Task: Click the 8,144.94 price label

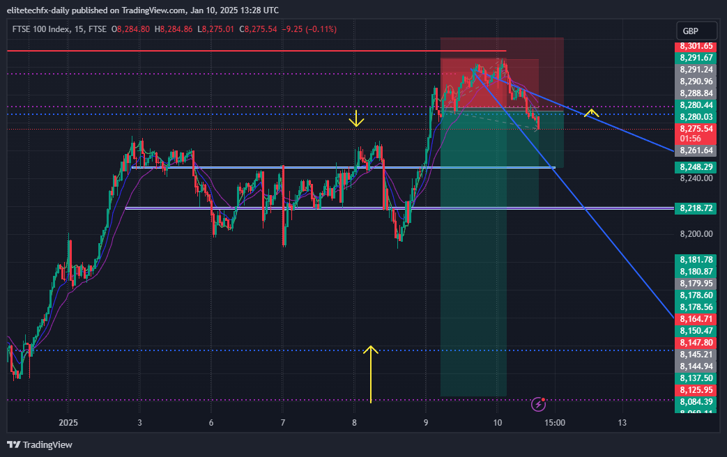Action: click(x=696, y=366)
